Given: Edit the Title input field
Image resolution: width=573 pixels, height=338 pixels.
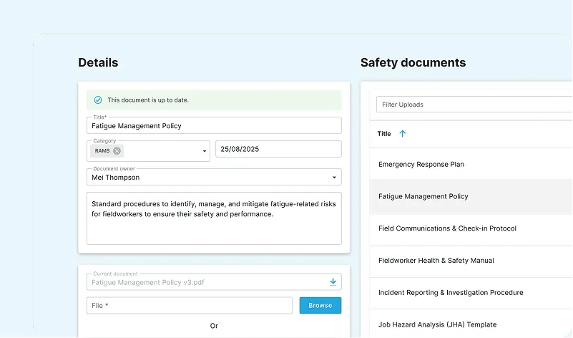Looking at the screenshot, I should pos(214,126).
